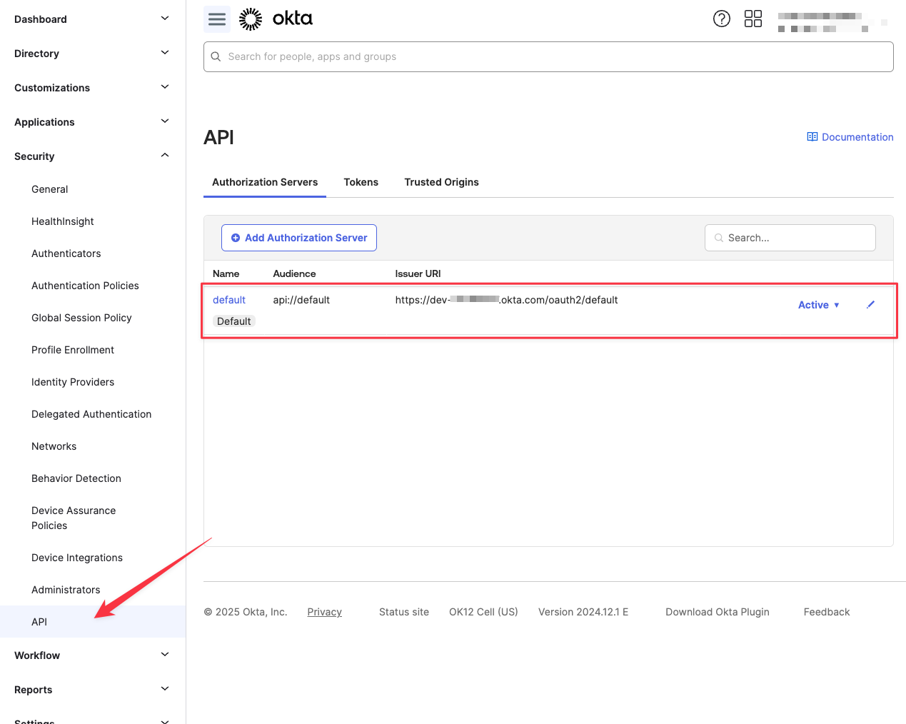Switch to the Tokens tab

point(361,182)
